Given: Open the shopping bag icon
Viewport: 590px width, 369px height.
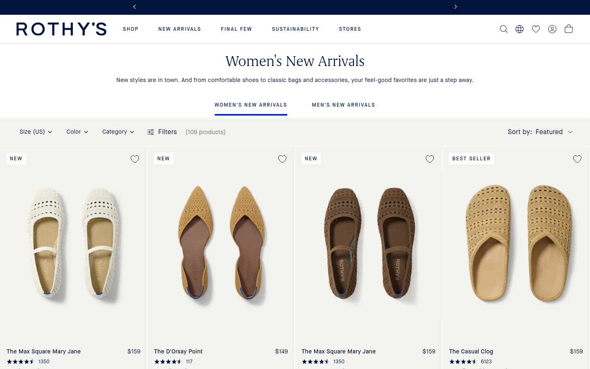Looking at the screenshot, I should [x=569, y=29].
